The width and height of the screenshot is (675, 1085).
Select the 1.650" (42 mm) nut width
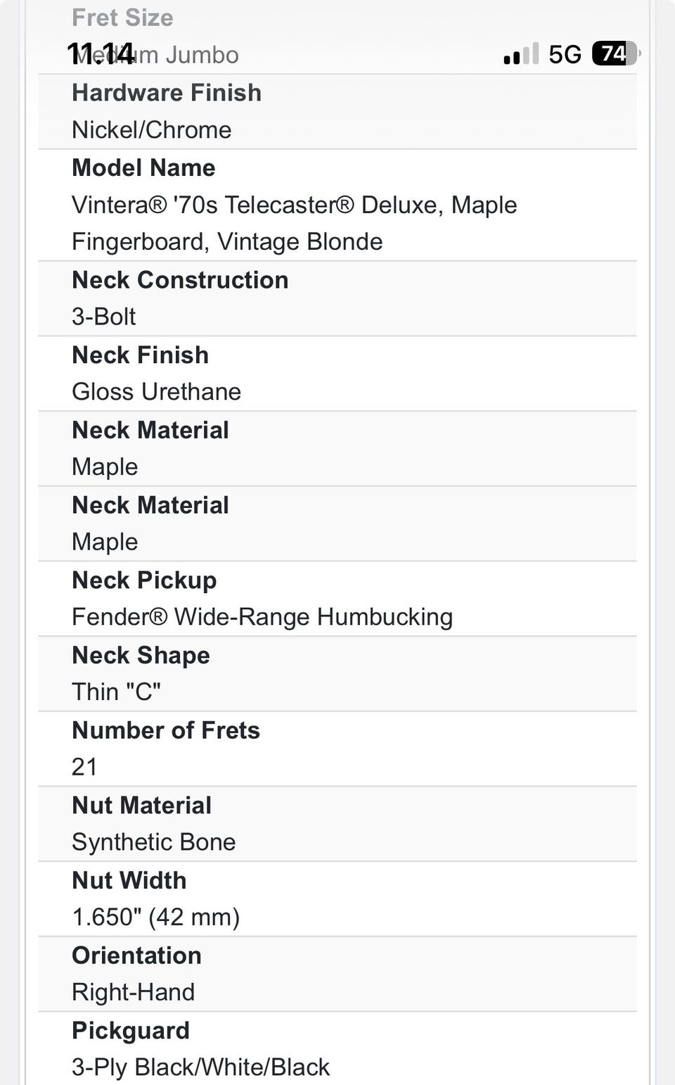[x=155, y=918]
